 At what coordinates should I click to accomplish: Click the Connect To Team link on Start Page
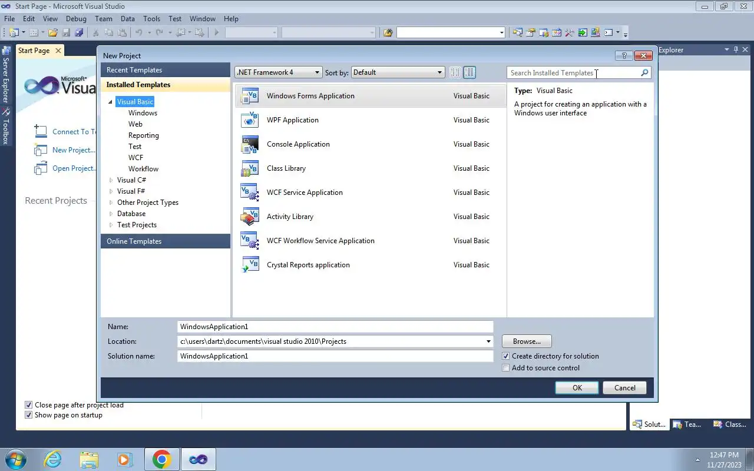click(x=74, y=132)
